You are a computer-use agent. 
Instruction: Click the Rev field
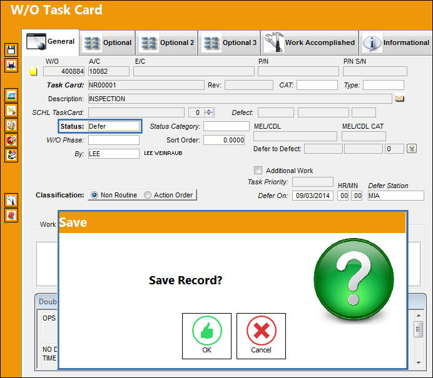coord(249,85)
